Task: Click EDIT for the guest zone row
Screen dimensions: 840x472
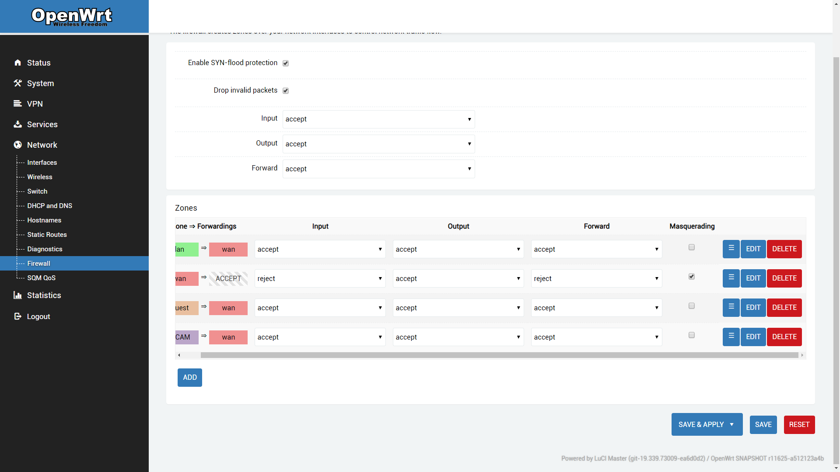Action: tap(753, 307)
